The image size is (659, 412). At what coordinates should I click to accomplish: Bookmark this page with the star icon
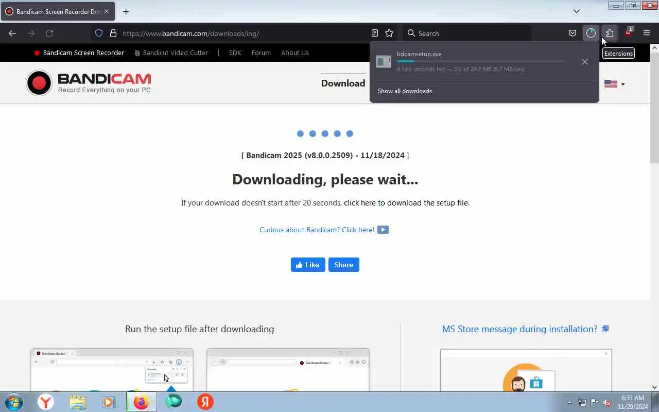tap(389, 33)
